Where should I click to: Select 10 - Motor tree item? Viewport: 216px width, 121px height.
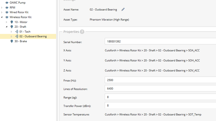(x=21, y=22)
